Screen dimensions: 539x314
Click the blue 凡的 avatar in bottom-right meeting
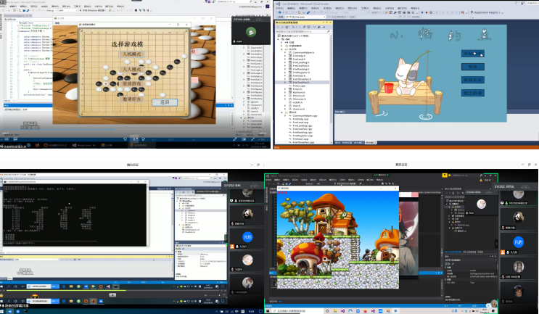[519, 242]
